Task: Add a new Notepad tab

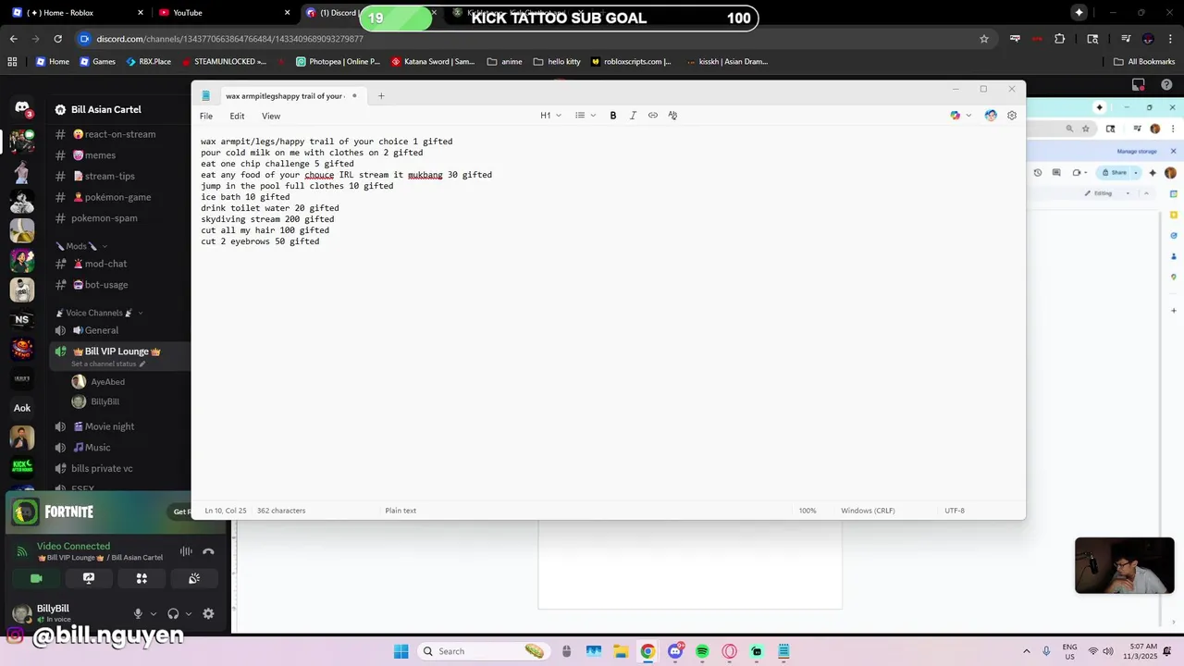Action: 380,95
